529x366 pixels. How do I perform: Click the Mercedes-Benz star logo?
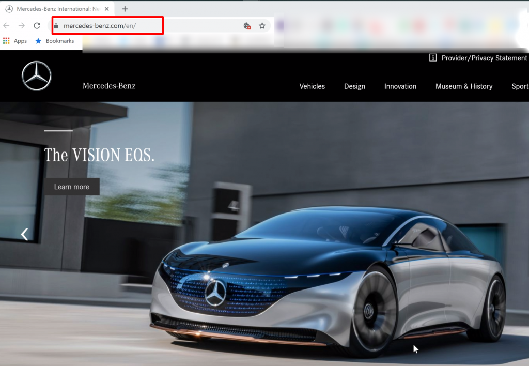36,76
